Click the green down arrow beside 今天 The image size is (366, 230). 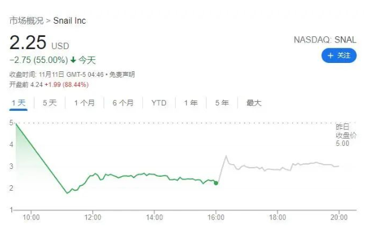click(73, 60)
